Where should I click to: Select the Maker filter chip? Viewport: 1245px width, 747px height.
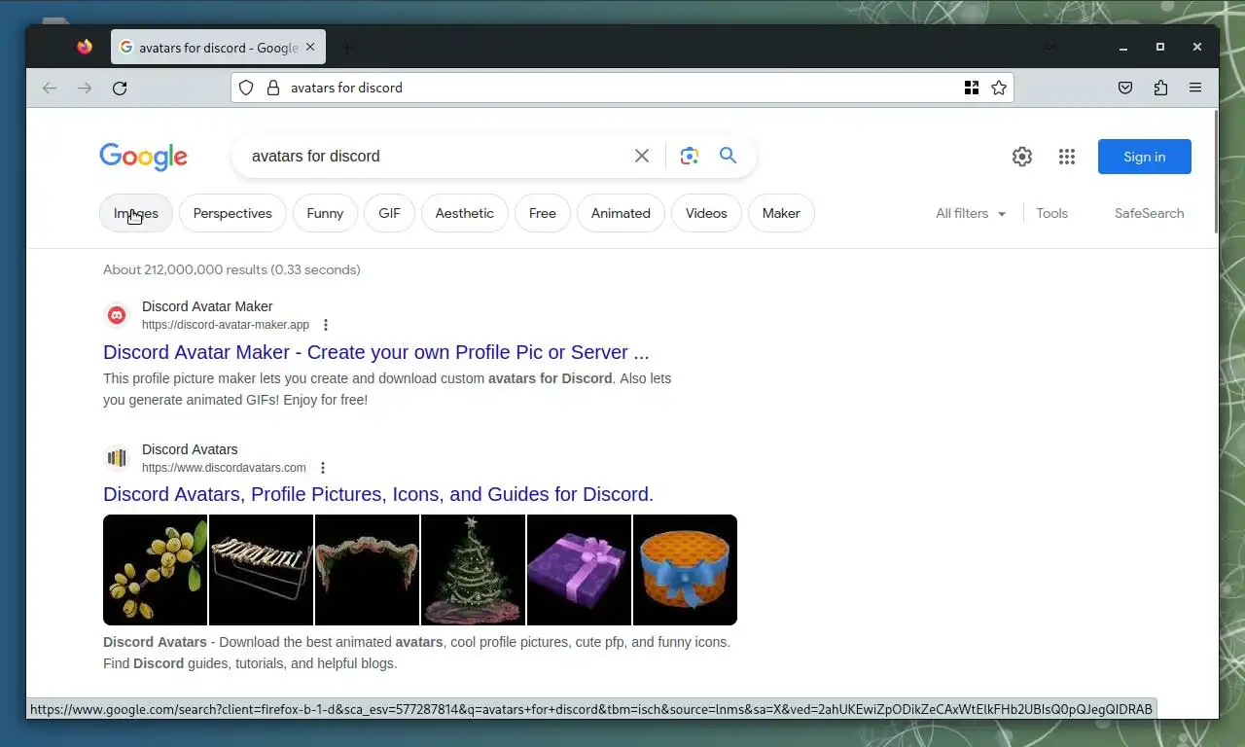point(781,213)
